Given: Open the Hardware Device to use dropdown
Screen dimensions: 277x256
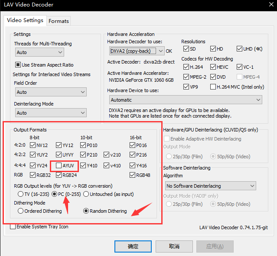Looking at the screenshot, I should click(x=186, y=100).
